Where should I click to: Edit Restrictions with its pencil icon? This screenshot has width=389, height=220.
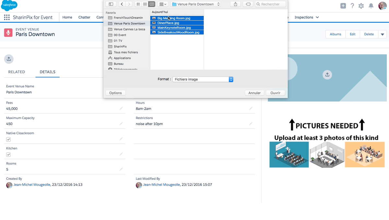pyautogui.click(x=251, y=124)
